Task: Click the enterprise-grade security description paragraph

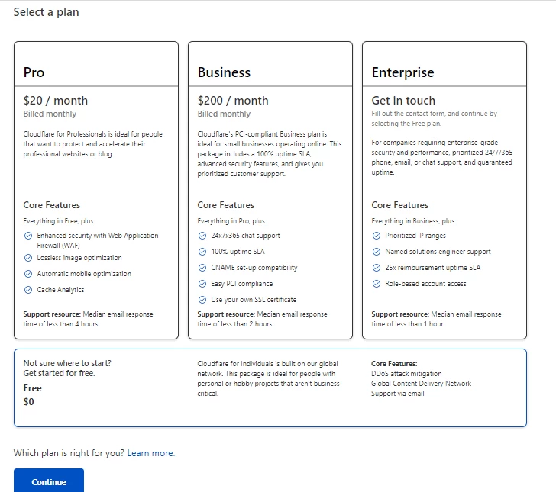Action: [441, 158]
